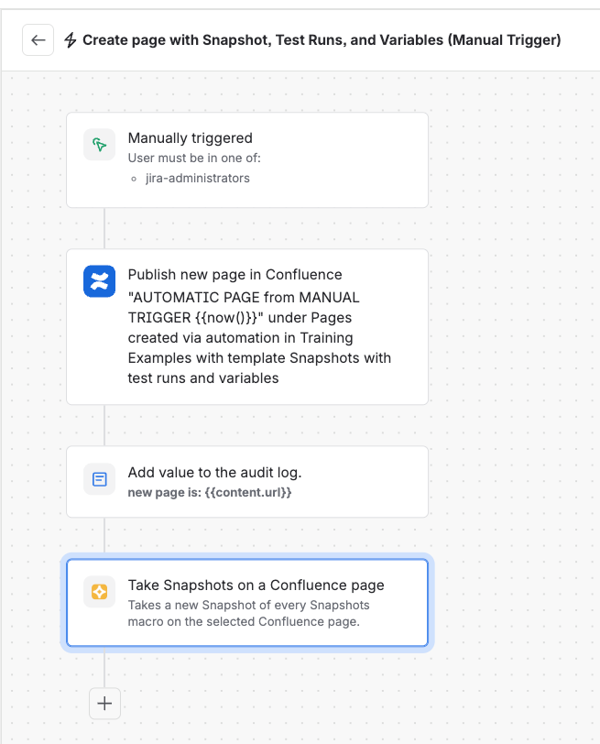This screenshot has width=600, height=744.
Task: Select the Publish new page in Confluence step
Action: (x=247, y=326)
